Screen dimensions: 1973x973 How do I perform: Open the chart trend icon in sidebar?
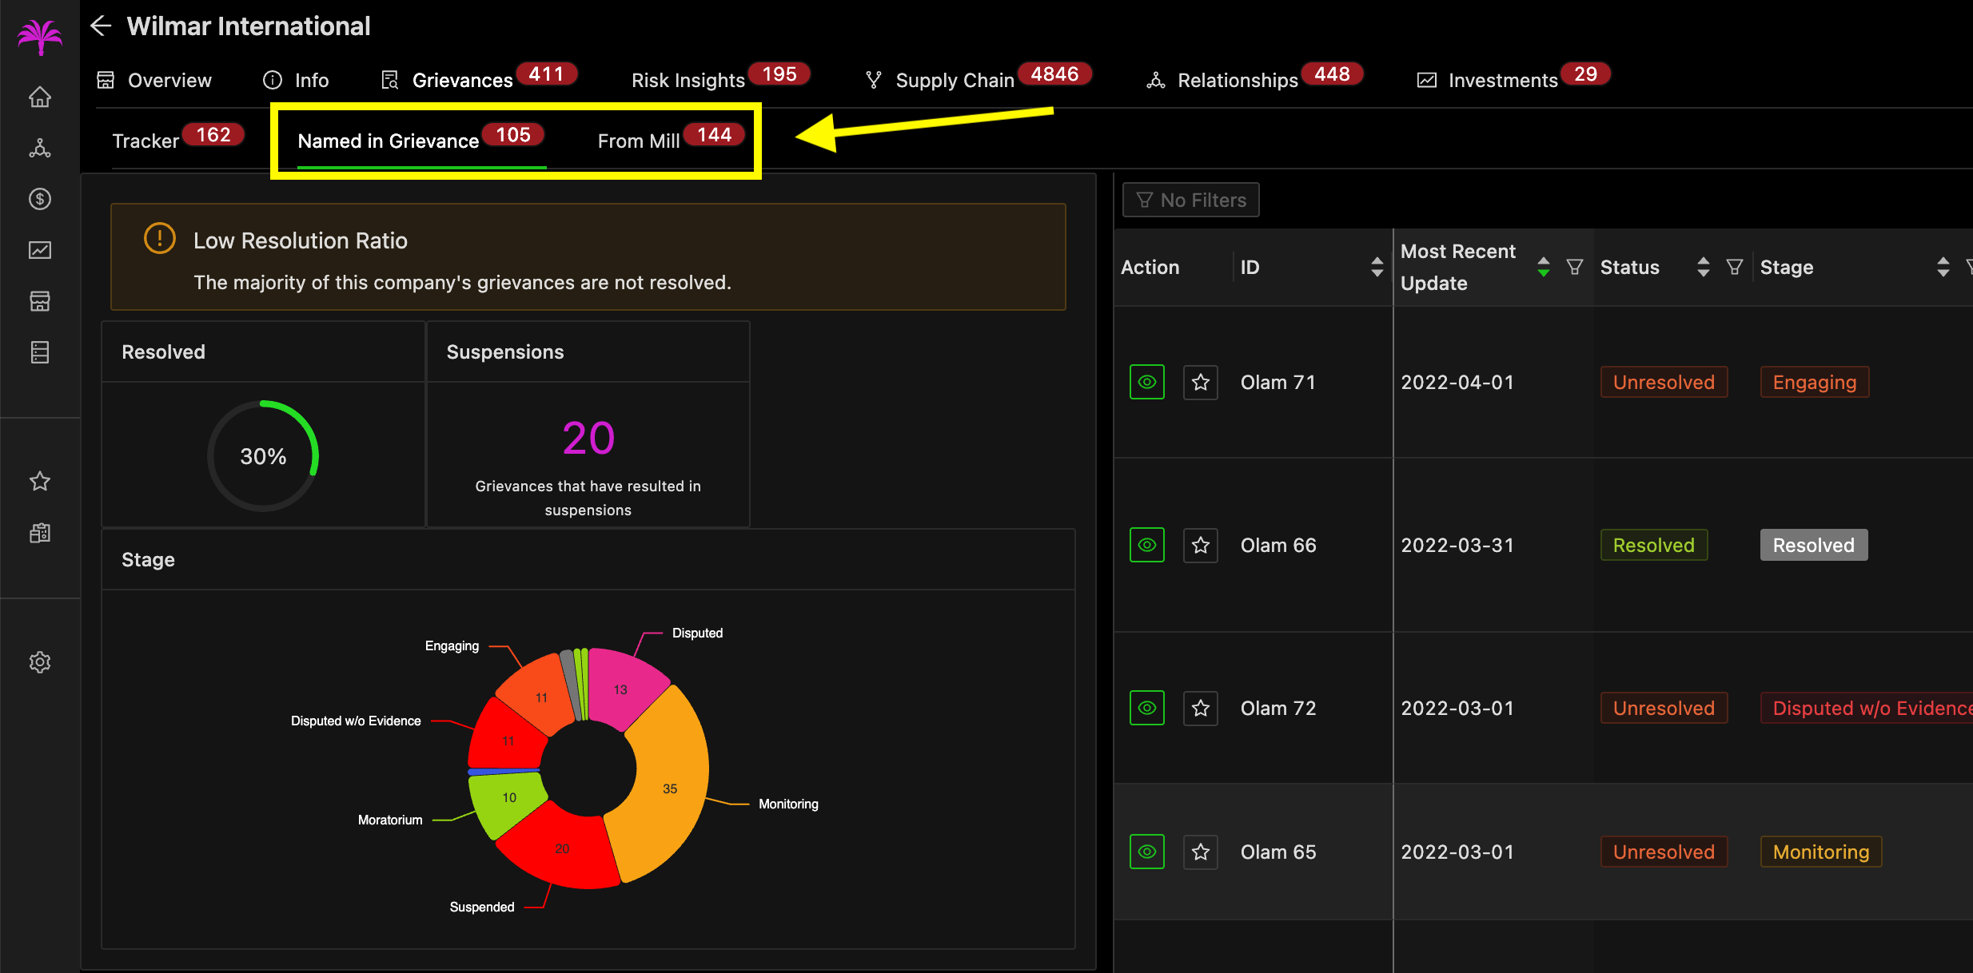click(40, 250)
